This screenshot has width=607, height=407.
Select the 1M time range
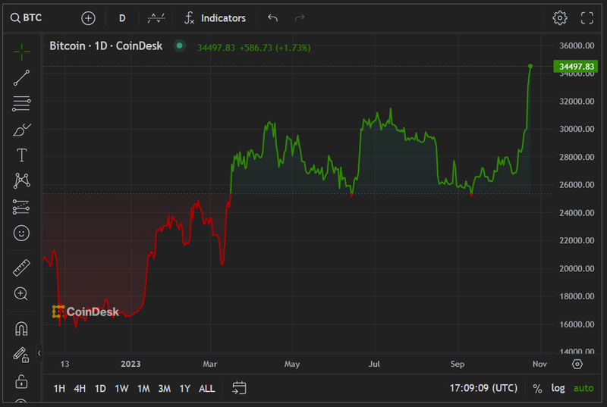(143, 388)
